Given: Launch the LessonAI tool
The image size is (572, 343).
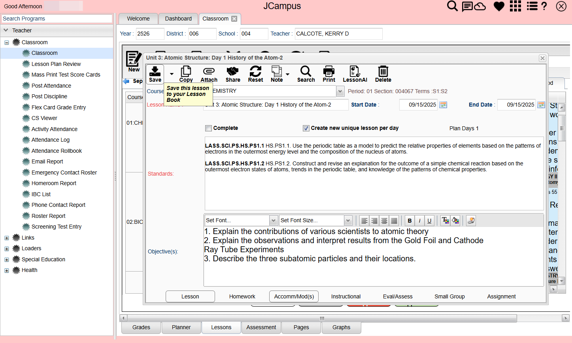Looking at the screenshot, I should click(x=355, y=74).
